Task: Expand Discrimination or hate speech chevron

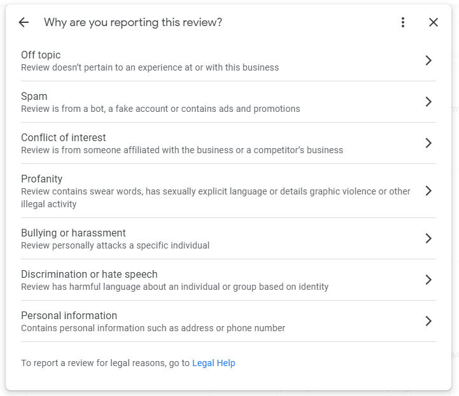Action: [428, 280]
